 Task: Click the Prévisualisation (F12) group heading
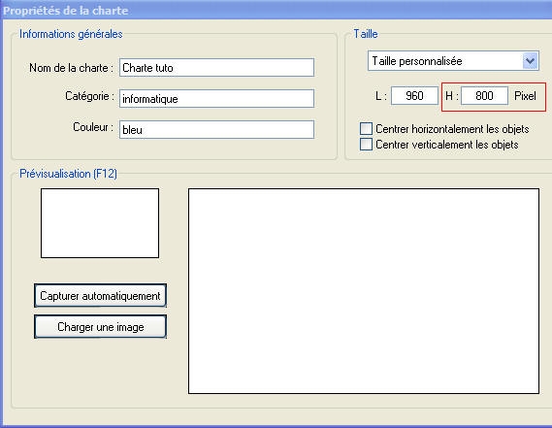pyautogui.click(x=68, y=174)
